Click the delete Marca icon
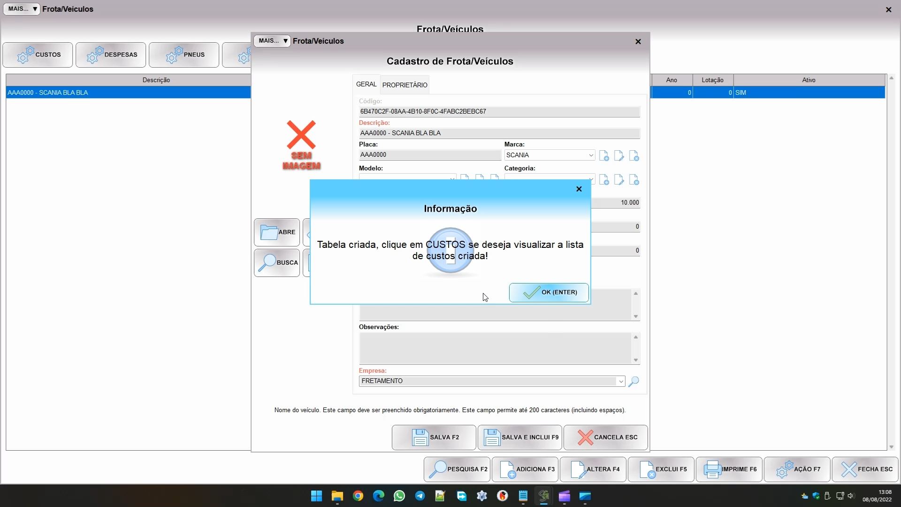Image resolution: width=901 pixels, height=507 pixels. point(634,156)
